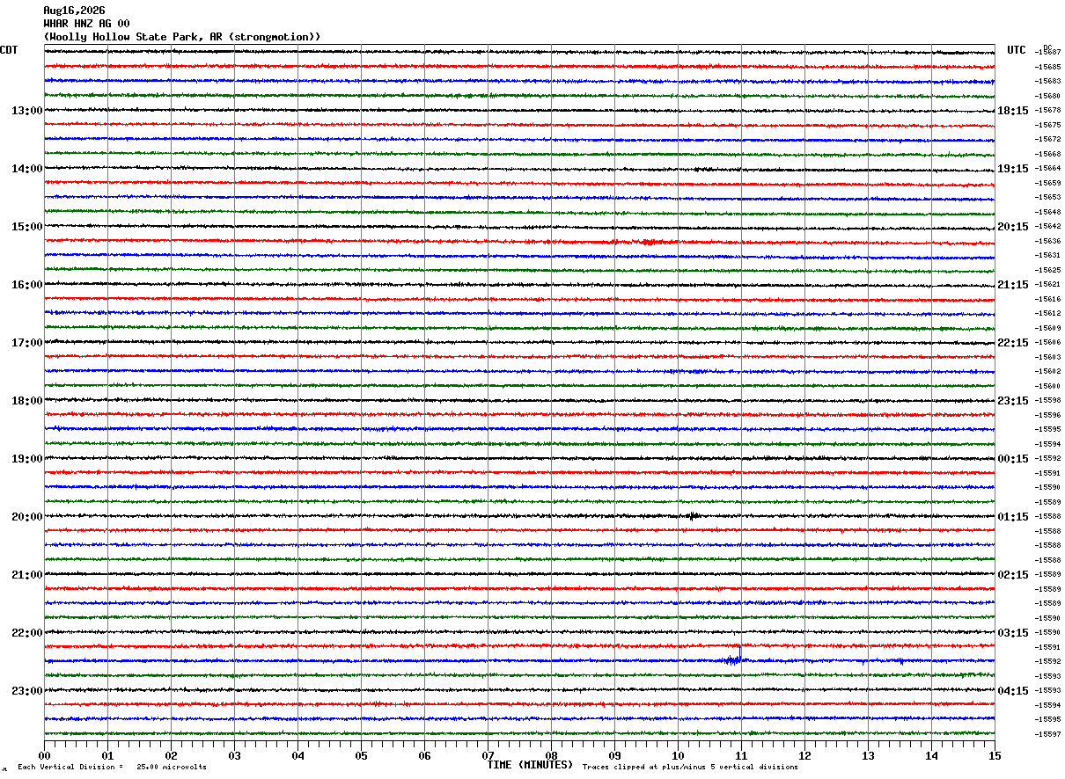Image resolution: width=1065 pixels, height=779 pixels.
Task: Click minute tick label 12 on the time axis
Action: 804,756
